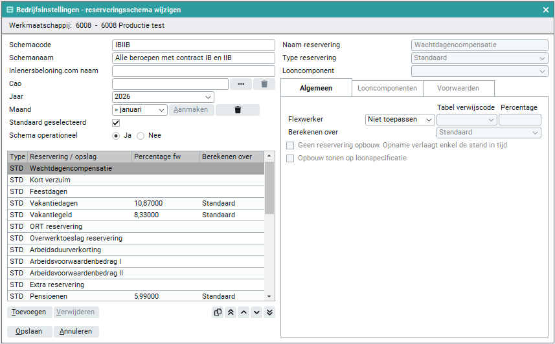Select the Arbeidsvoorwaardenbedrag I row

[136, 262]
